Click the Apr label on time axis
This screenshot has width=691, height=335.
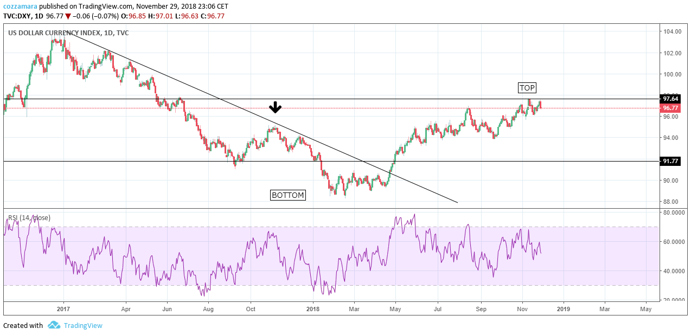[126, 309]
